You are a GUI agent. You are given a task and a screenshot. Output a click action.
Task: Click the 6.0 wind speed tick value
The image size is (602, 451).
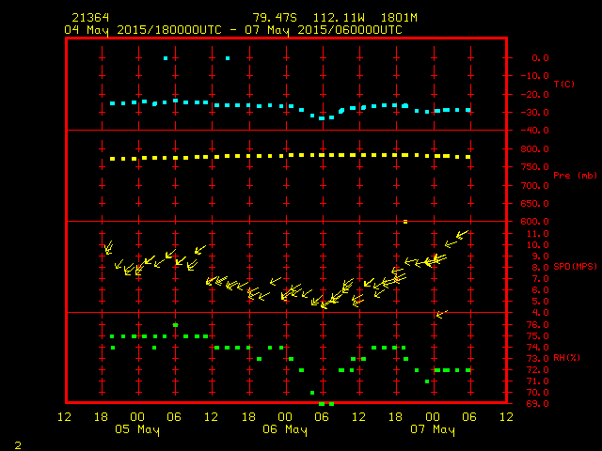pyautogui.click(x=540, y=290)
